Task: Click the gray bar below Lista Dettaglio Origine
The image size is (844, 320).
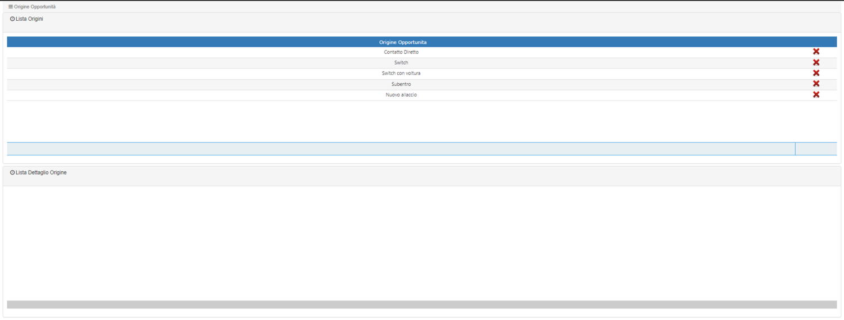Action: pos(422,304)
